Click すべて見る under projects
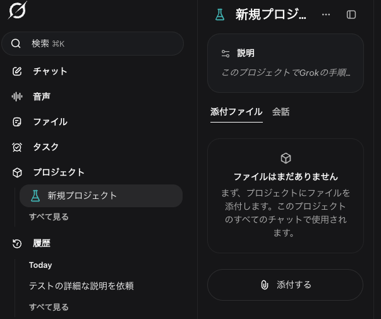 pos(49,217)
